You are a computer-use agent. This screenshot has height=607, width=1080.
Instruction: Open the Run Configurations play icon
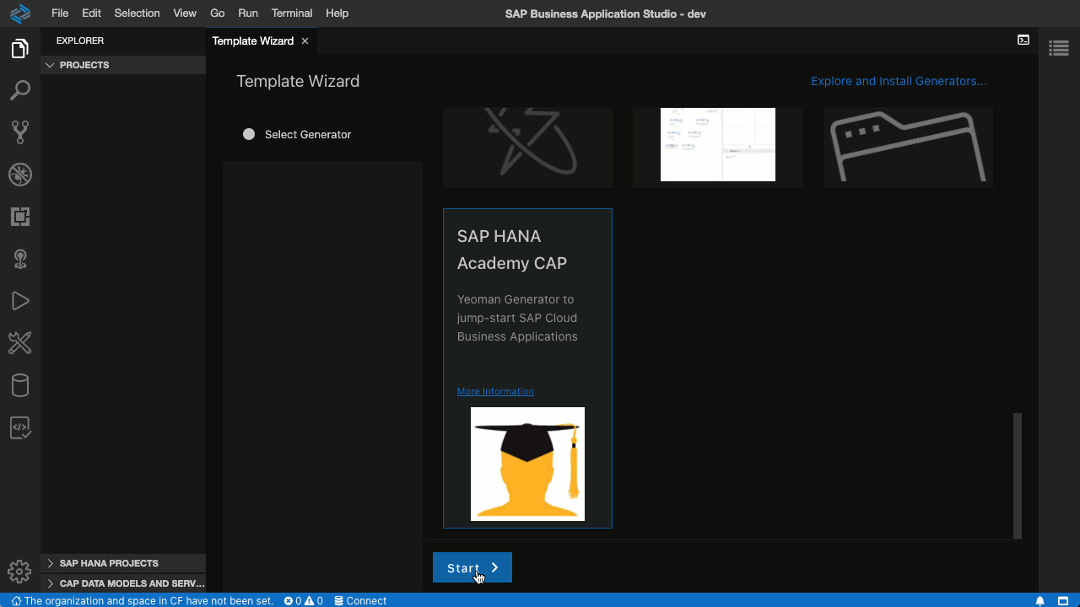20,301
